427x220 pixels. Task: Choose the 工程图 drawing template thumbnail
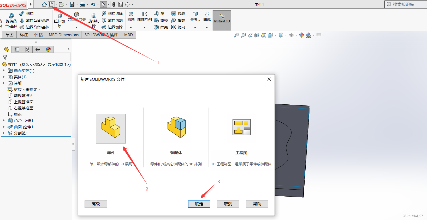(x=241, y=127)
